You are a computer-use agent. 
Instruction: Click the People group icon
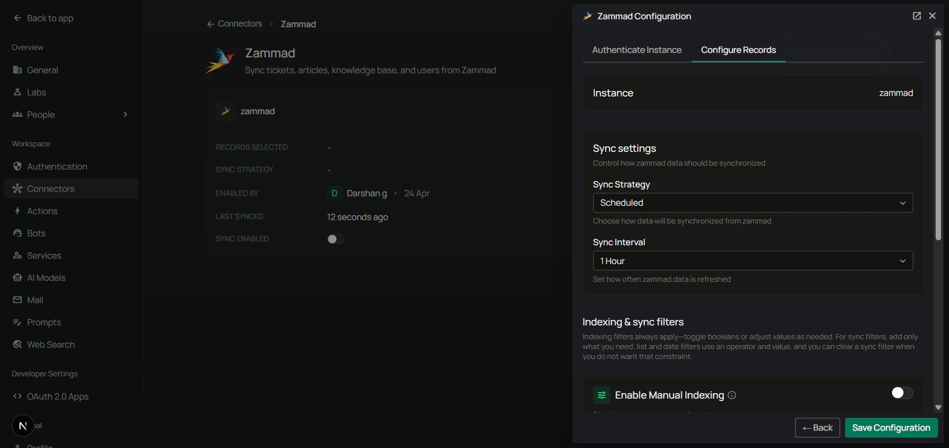click(x=17, y=114)
